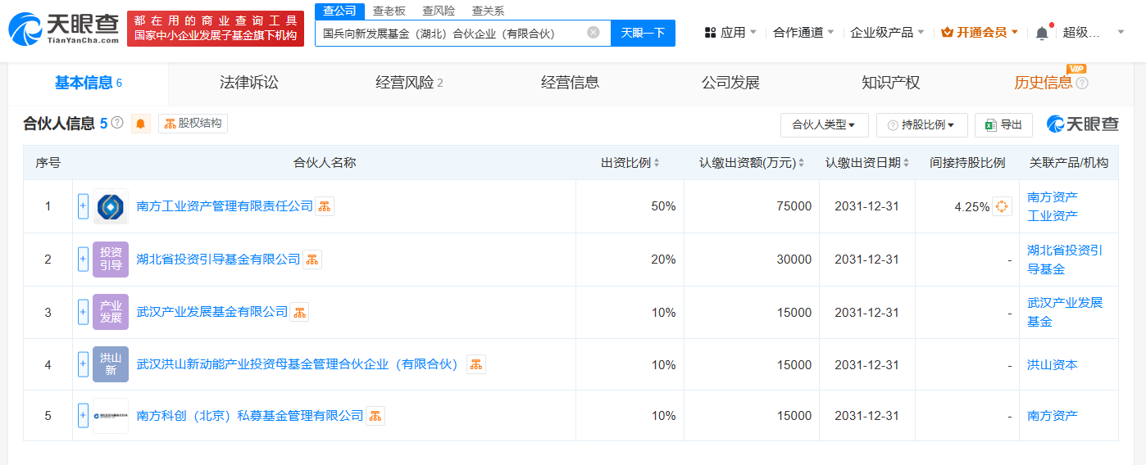The height and width of the screenshot is (465, 1146).
Task: Sort by 认缴出资日期 column arrows
Action: [x=906, y=163]
